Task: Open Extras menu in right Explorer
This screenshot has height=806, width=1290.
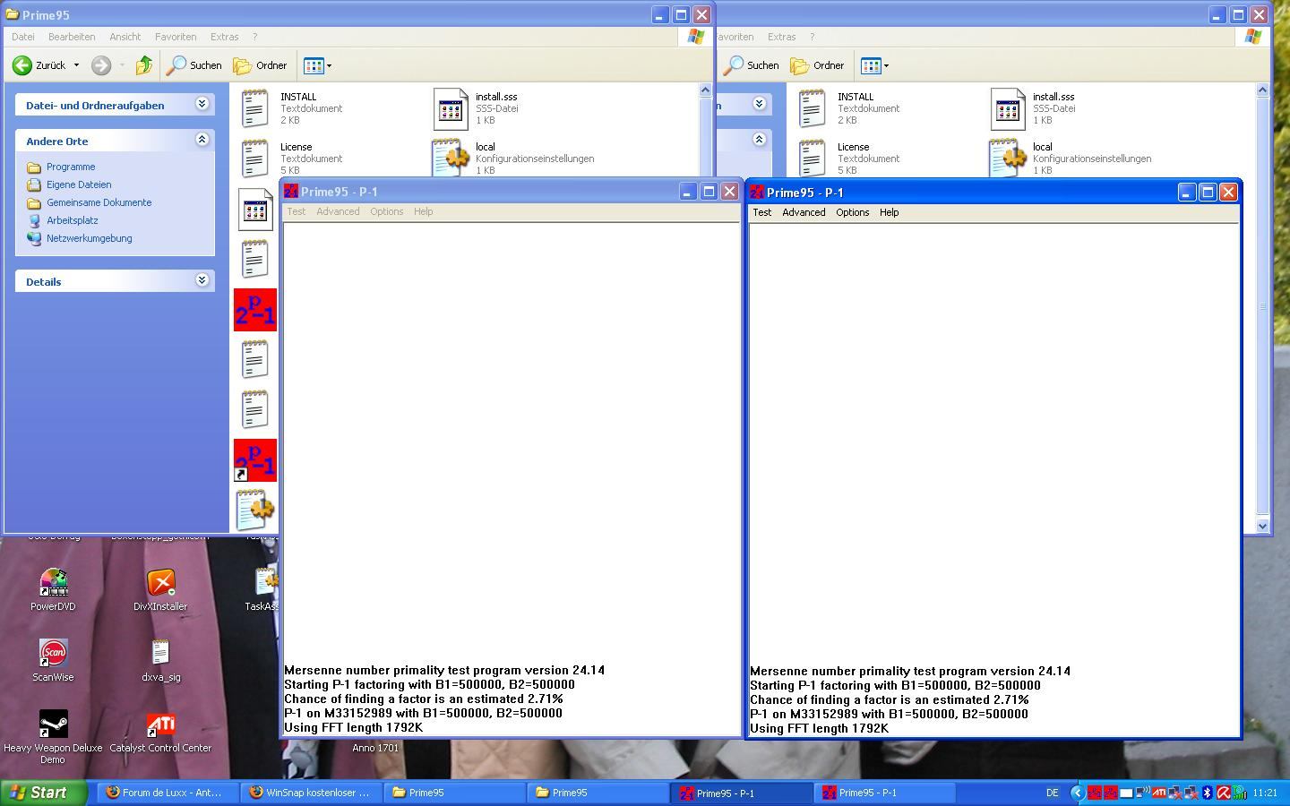Action: point(781,37)
